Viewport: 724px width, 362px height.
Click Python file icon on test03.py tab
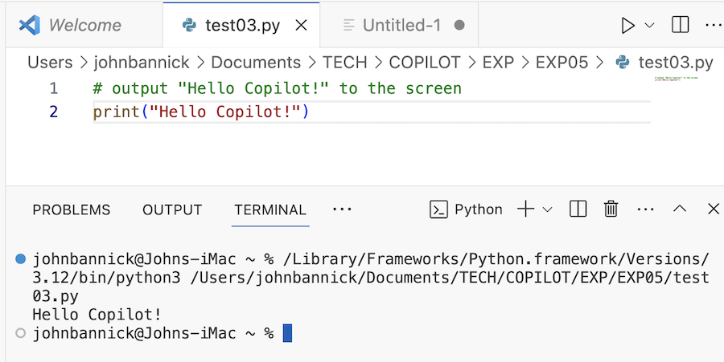click(189, 25)
